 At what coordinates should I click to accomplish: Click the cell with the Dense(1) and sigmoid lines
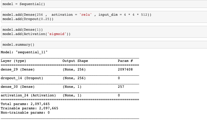(x=104, y=32)
